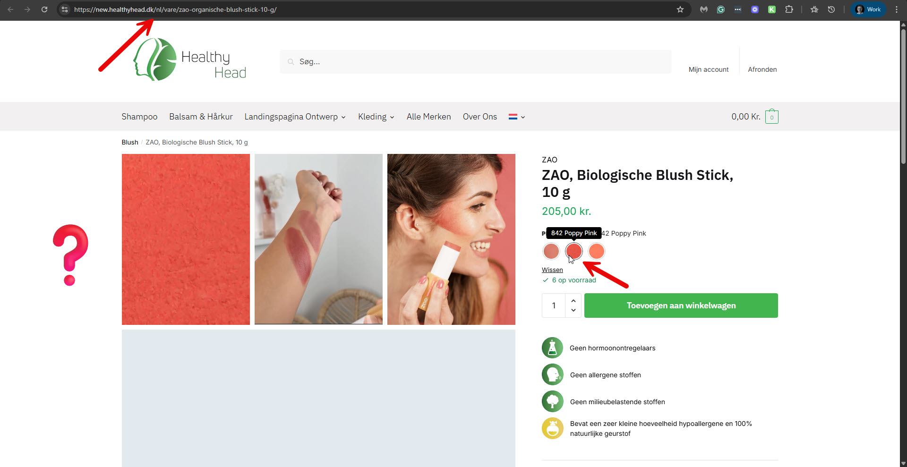This screenshot has height=467, width=907.
Task: Decrease quantity with down arrow
Action: 573,310
